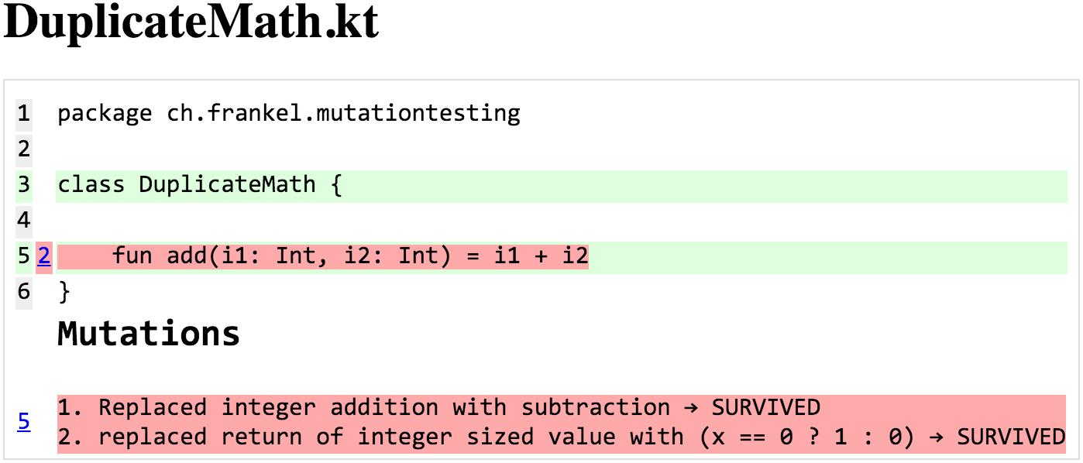Viewport: 1083px width, 463px height.
Task: Click line number 2 in the gutter
Action: [x=24, y=149]
